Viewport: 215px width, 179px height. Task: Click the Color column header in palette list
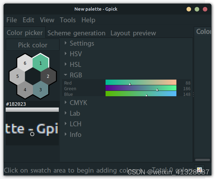tap(203, 31)
